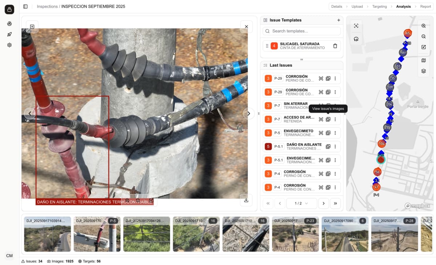Click the map edit icon
This screenshot has height=265, width=436.
424,47
